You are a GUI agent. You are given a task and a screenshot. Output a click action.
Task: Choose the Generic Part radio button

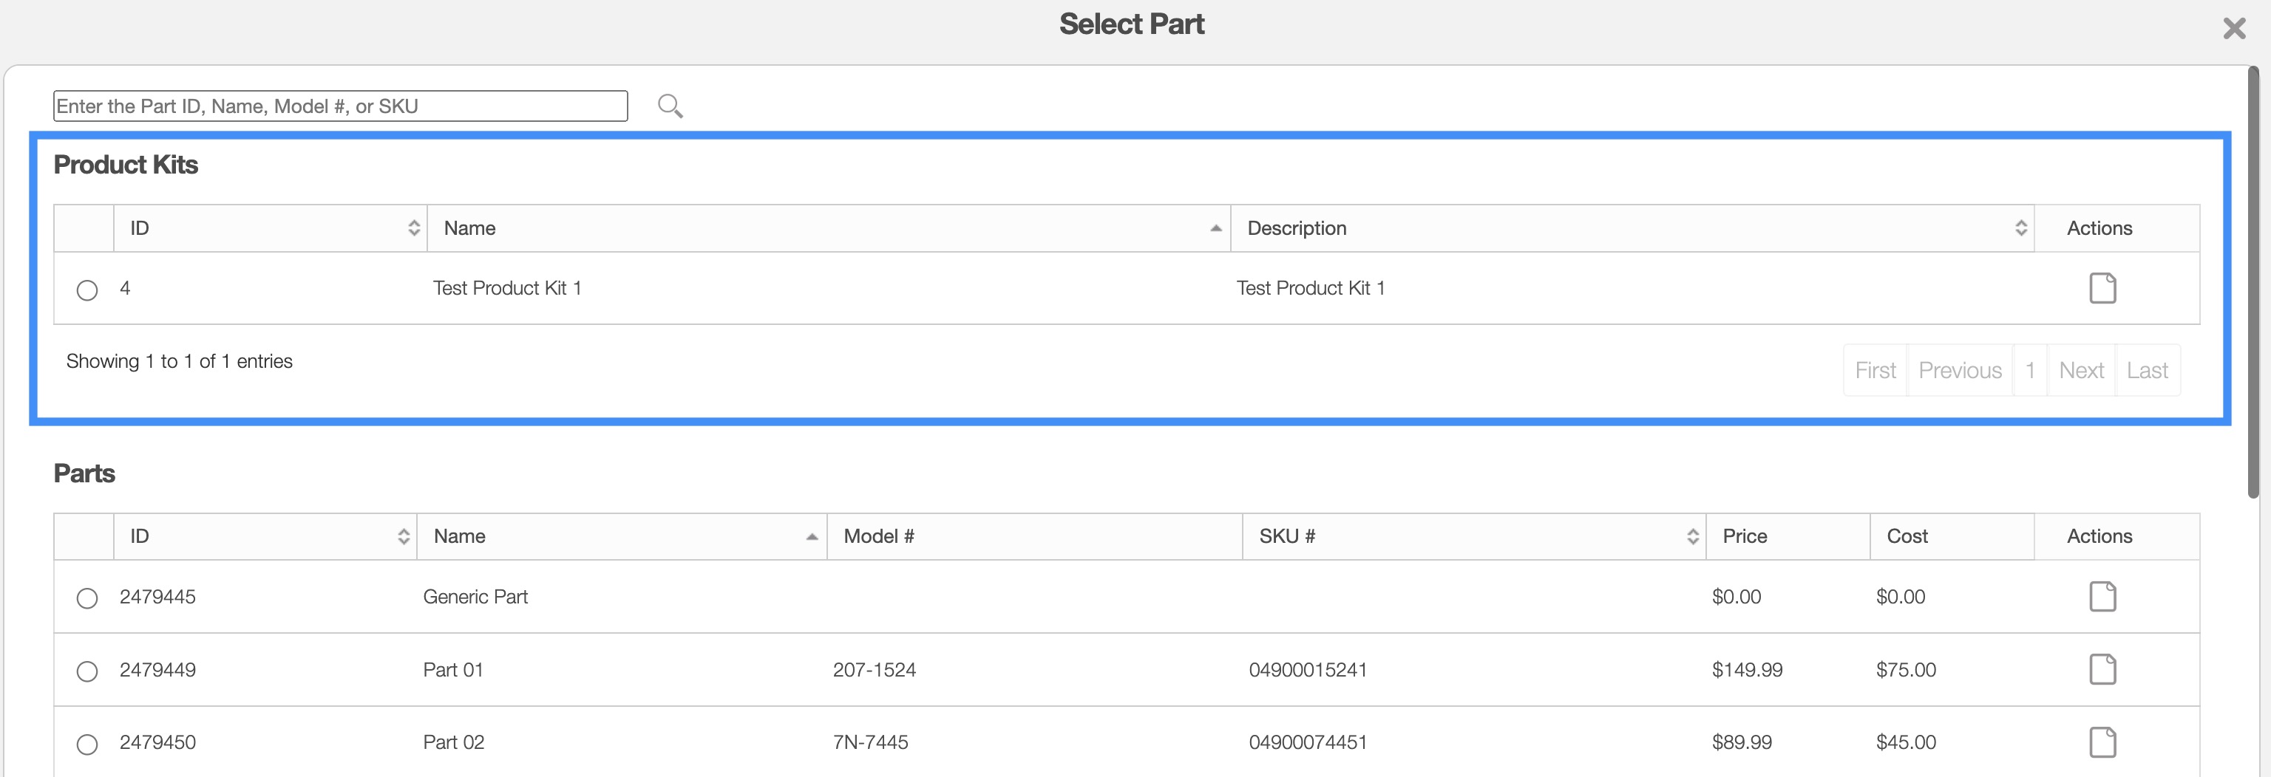pos(87,598)
